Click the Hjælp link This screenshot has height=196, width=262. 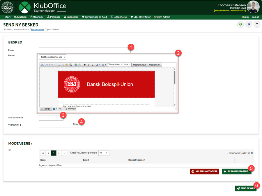click(245, 17)
